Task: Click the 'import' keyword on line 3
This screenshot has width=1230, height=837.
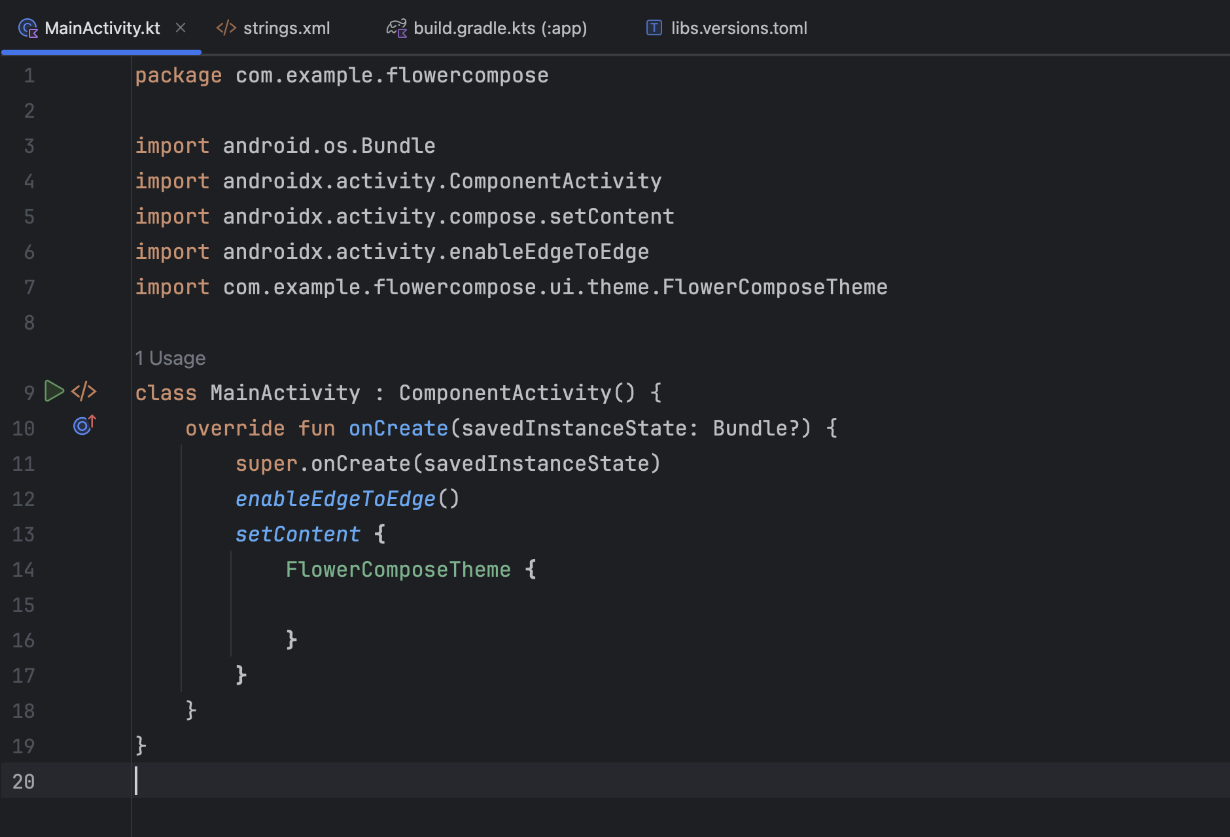Action: click(x=173, y=146)
